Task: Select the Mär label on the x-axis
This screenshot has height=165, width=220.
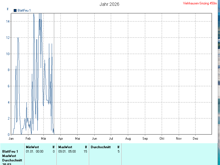Action: click(44, 138)
